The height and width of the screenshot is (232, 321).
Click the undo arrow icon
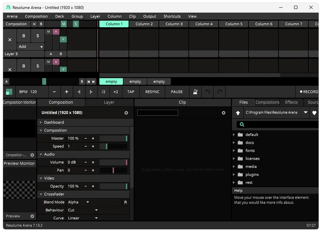pos(207,92)
